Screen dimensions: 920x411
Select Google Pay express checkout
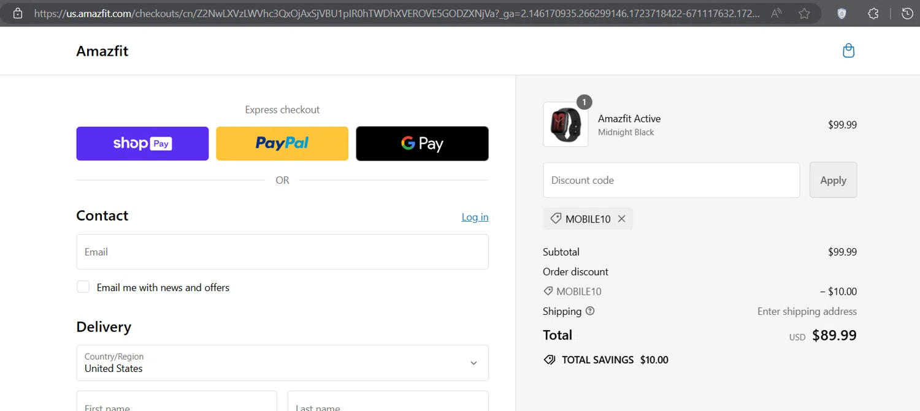click(422, 143)
